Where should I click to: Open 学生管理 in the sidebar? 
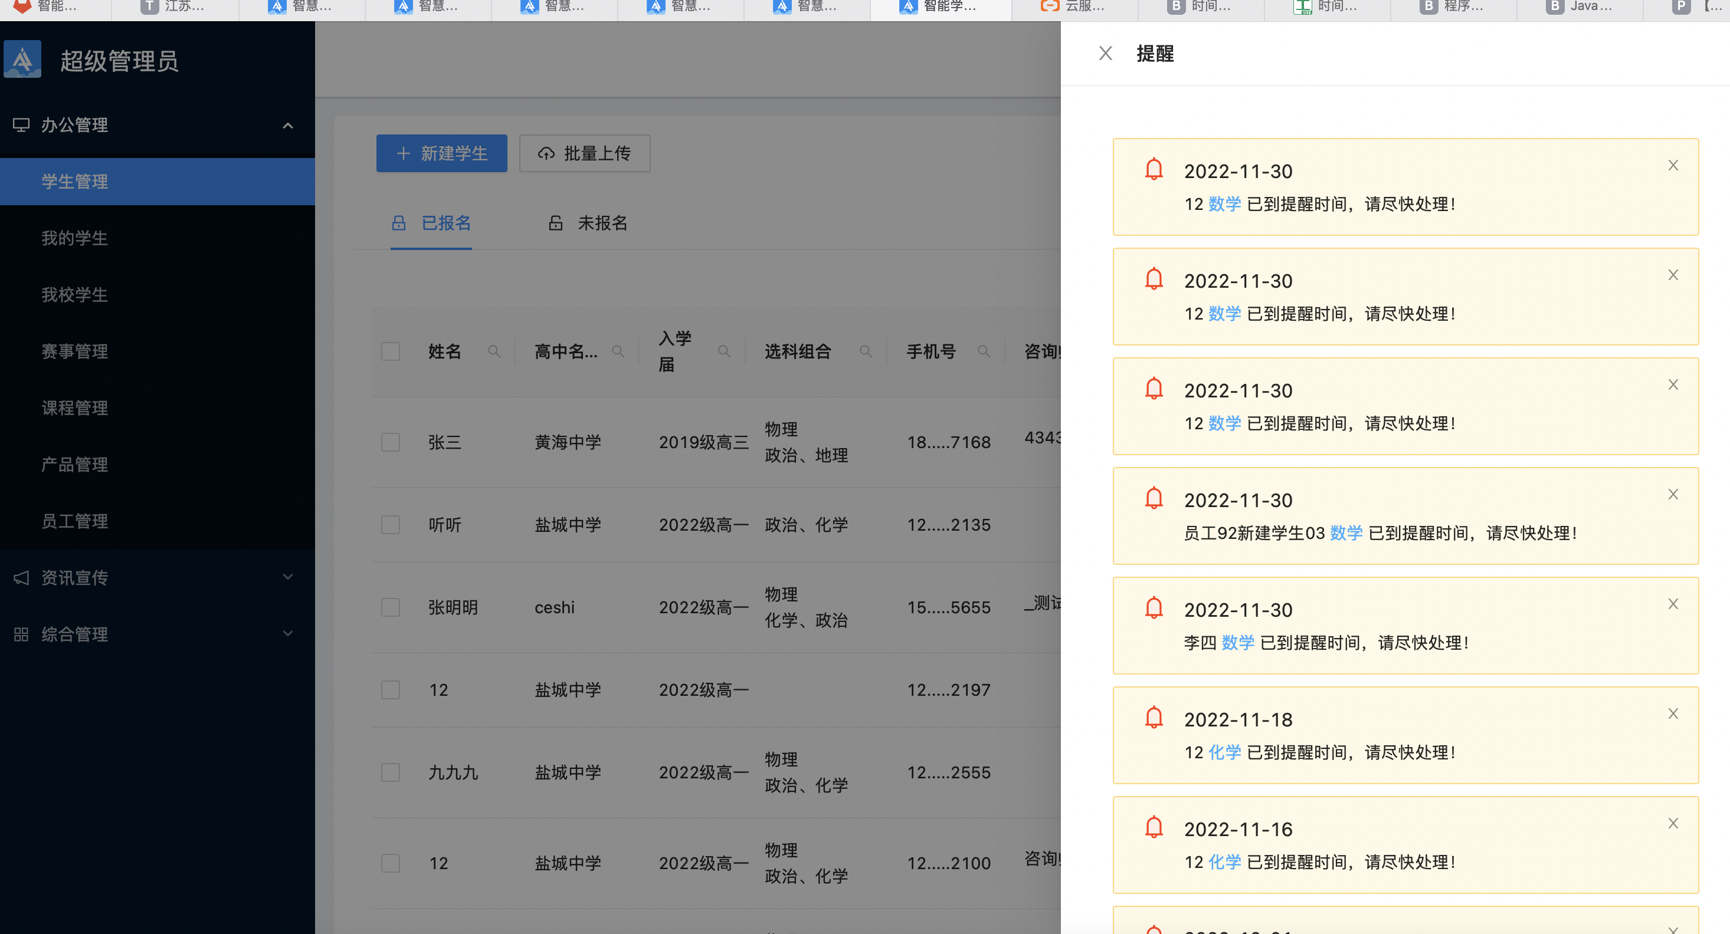pyautogui.click(x=157, y=181)
